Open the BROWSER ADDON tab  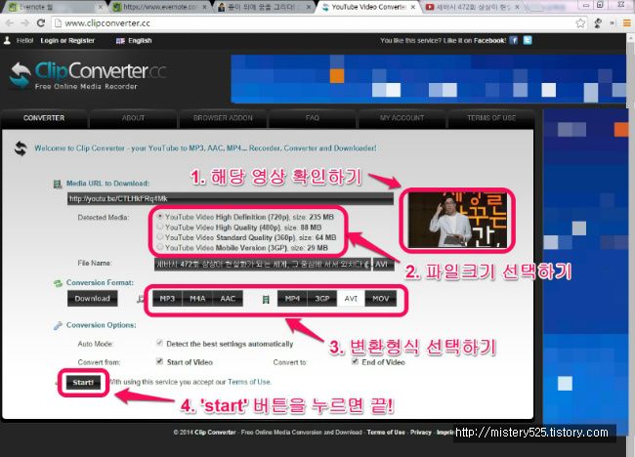[223, 118]
